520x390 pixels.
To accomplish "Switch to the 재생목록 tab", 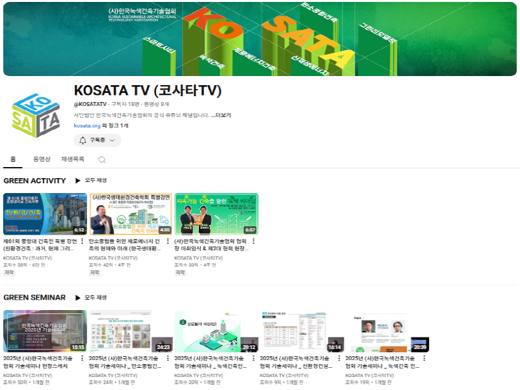I will (x=73, y=159).
